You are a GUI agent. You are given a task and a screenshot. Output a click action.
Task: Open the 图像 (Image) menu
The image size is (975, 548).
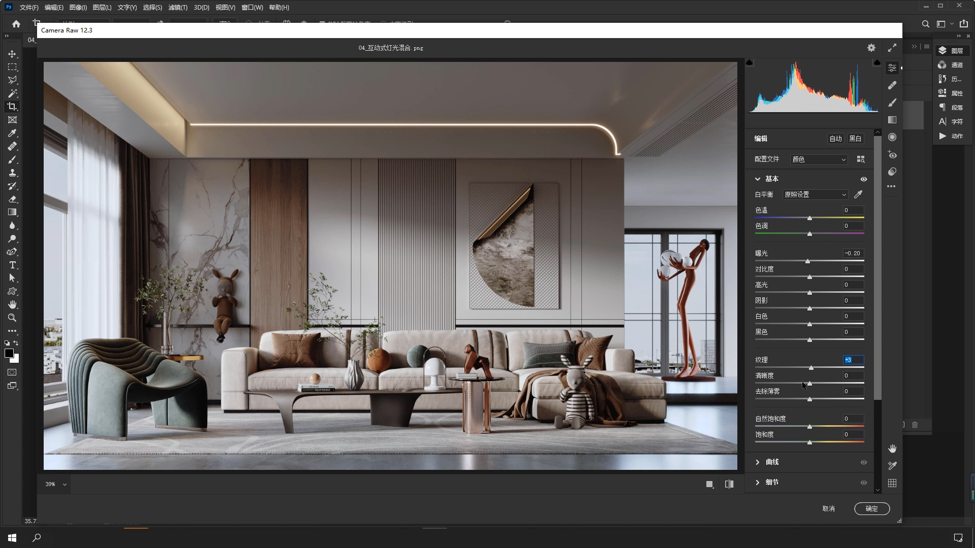[x=78, y=8]
